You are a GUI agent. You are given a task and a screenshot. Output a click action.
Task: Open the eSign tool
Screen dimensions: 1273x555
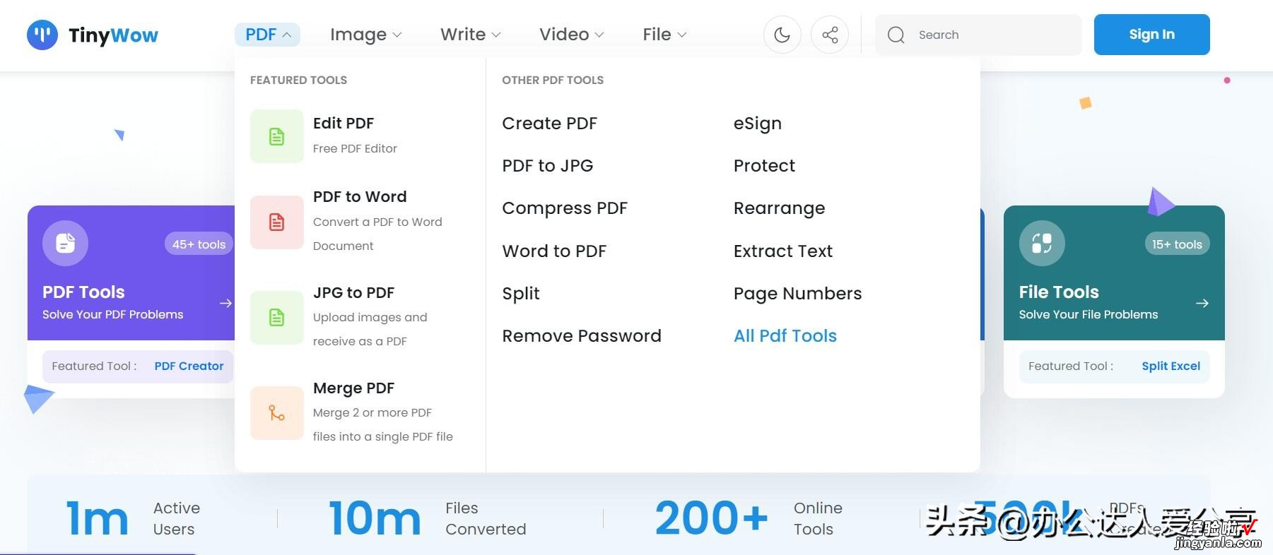(758, 124)
